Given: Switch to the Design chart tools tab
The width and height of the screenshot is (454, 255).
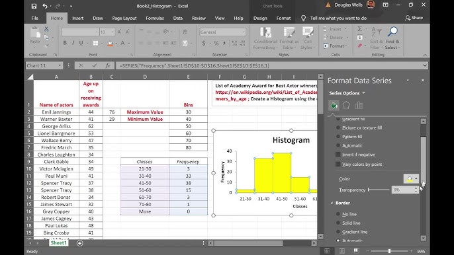Looking at the screenshot, I should click(260, 18).
